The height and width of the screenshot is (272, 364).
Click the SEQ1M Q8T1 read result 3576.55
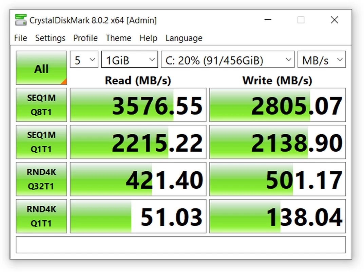point(138,105)
